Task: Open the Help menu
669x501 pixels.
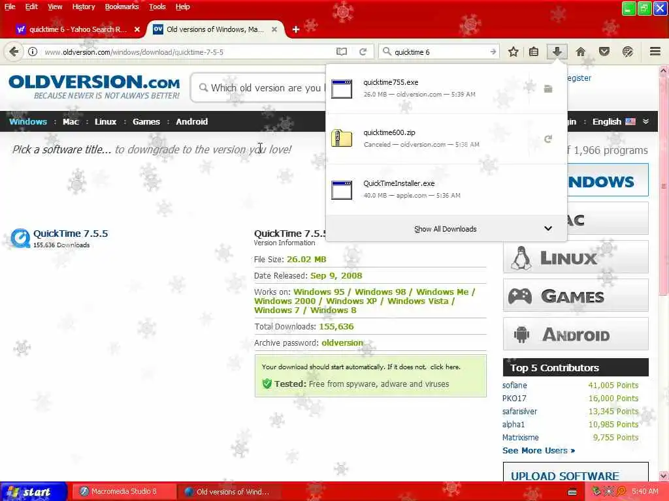Action: click(x=183, y=7)
